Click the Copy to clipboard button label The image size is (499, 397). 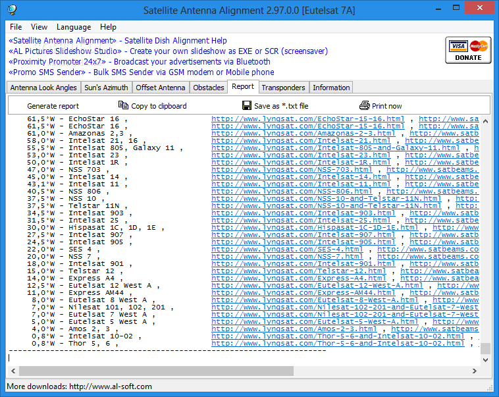point(159,106)
